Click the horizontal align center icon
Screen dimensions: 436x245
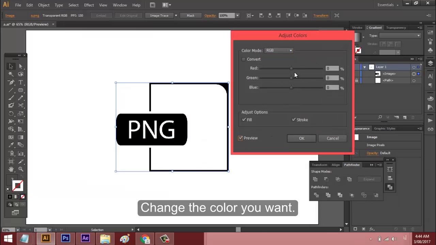[x=270, y=15]
